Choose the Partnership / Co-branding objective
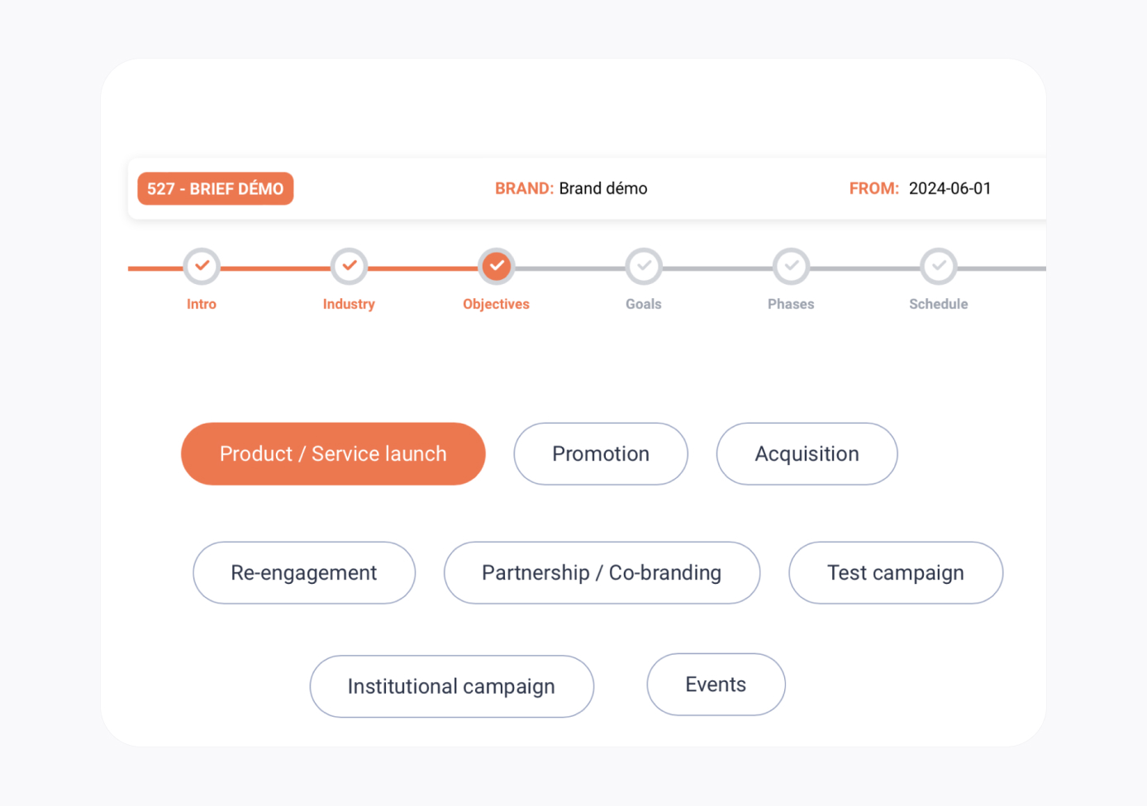Viewport: 1147px width, 806px height. coord(602,573)
